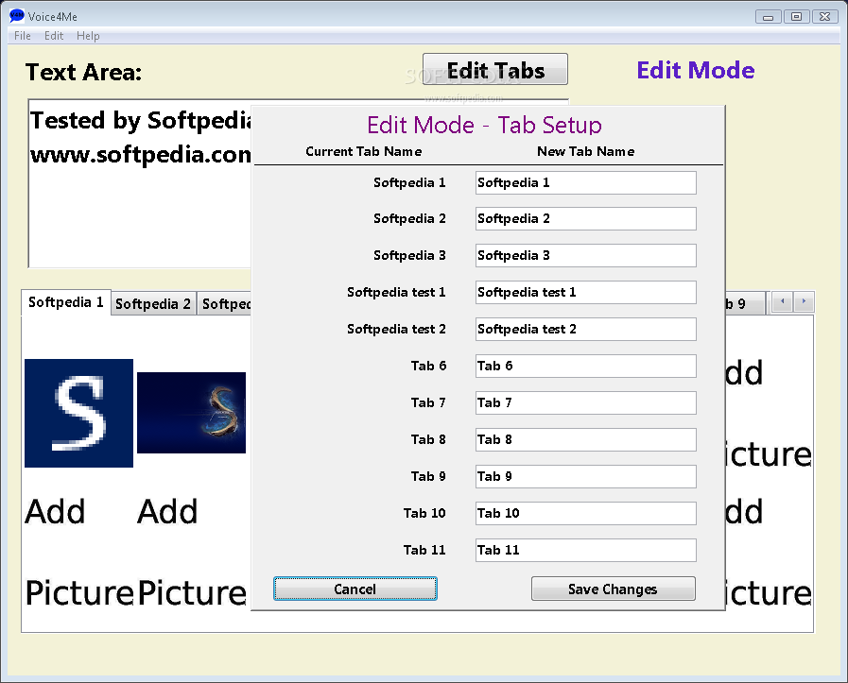Maximize the Voice4Me window
This screenshot has height=683, width=848.
[x=796, y=17]
